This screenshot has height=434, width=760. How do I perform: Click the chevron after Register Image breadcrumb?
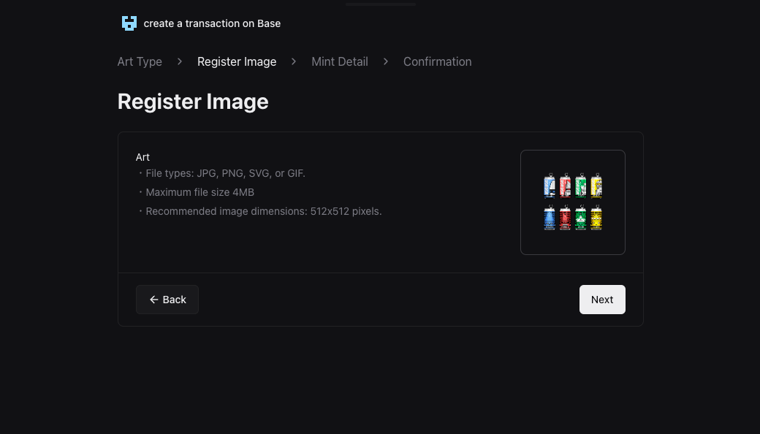[294, 61]
